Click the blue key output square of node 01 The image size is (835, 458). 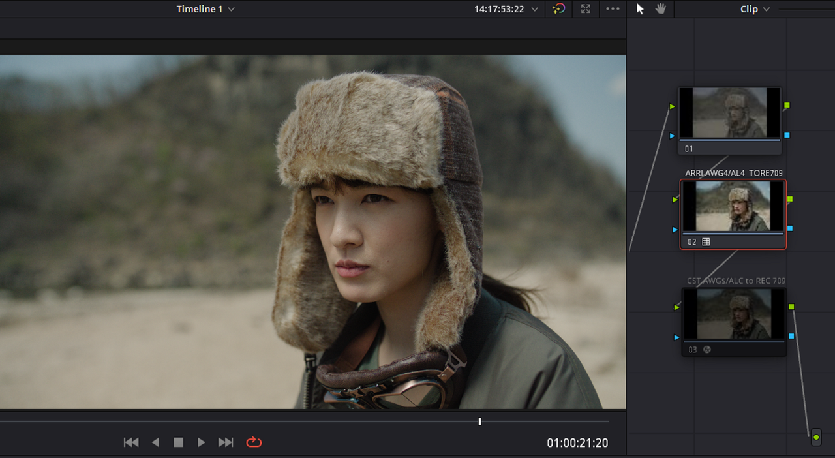[x=787, y=135]
